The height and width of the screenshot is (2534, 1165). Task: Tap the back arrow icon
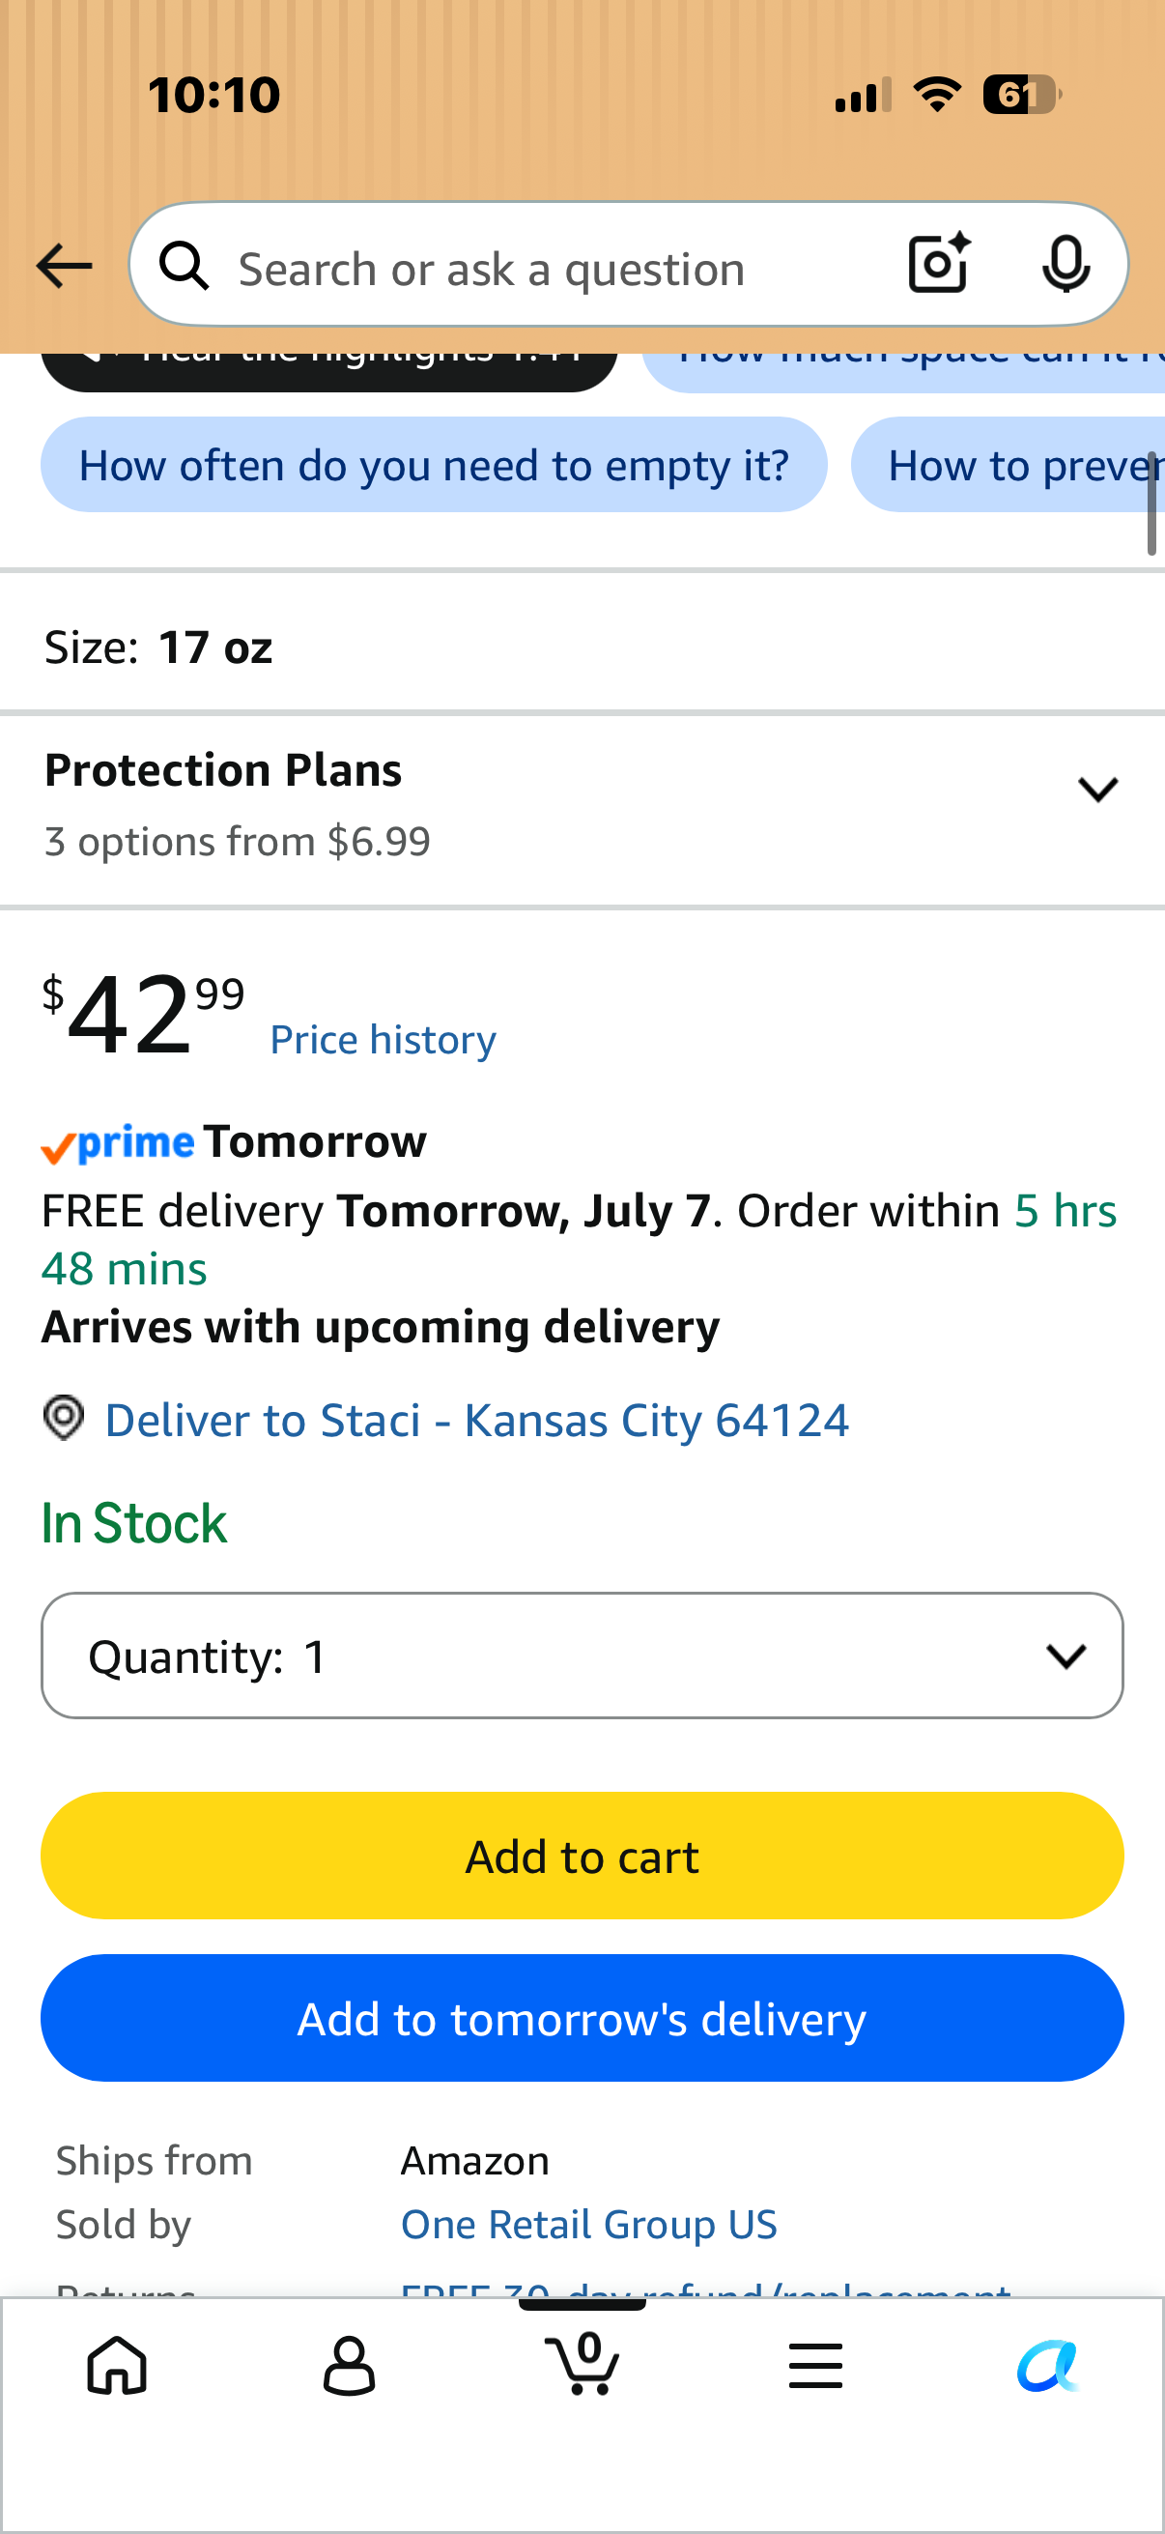[64, 267]
